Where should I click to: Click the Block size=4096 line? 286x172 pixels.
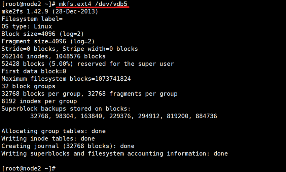click(x=43, y=34)
